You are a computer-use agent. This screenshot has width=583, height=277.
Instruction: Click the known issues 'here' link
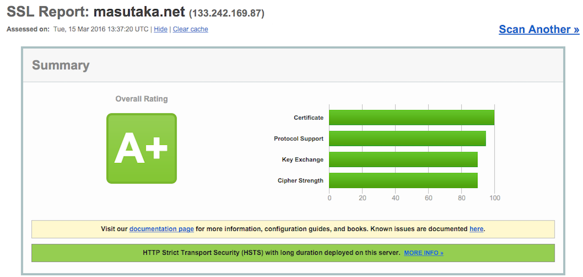[476, 229]
